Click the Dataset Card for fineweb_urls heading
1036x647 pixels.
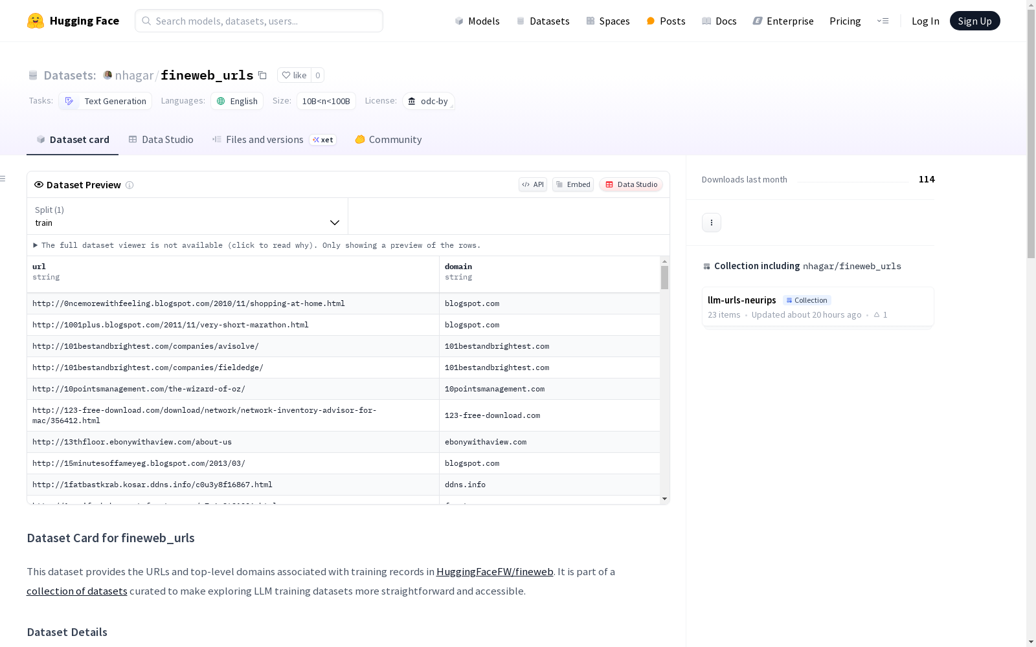point(111,538)
